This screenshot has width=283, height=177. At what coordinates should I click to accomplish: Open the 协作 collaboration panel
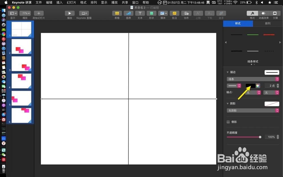tap(186, 13)
